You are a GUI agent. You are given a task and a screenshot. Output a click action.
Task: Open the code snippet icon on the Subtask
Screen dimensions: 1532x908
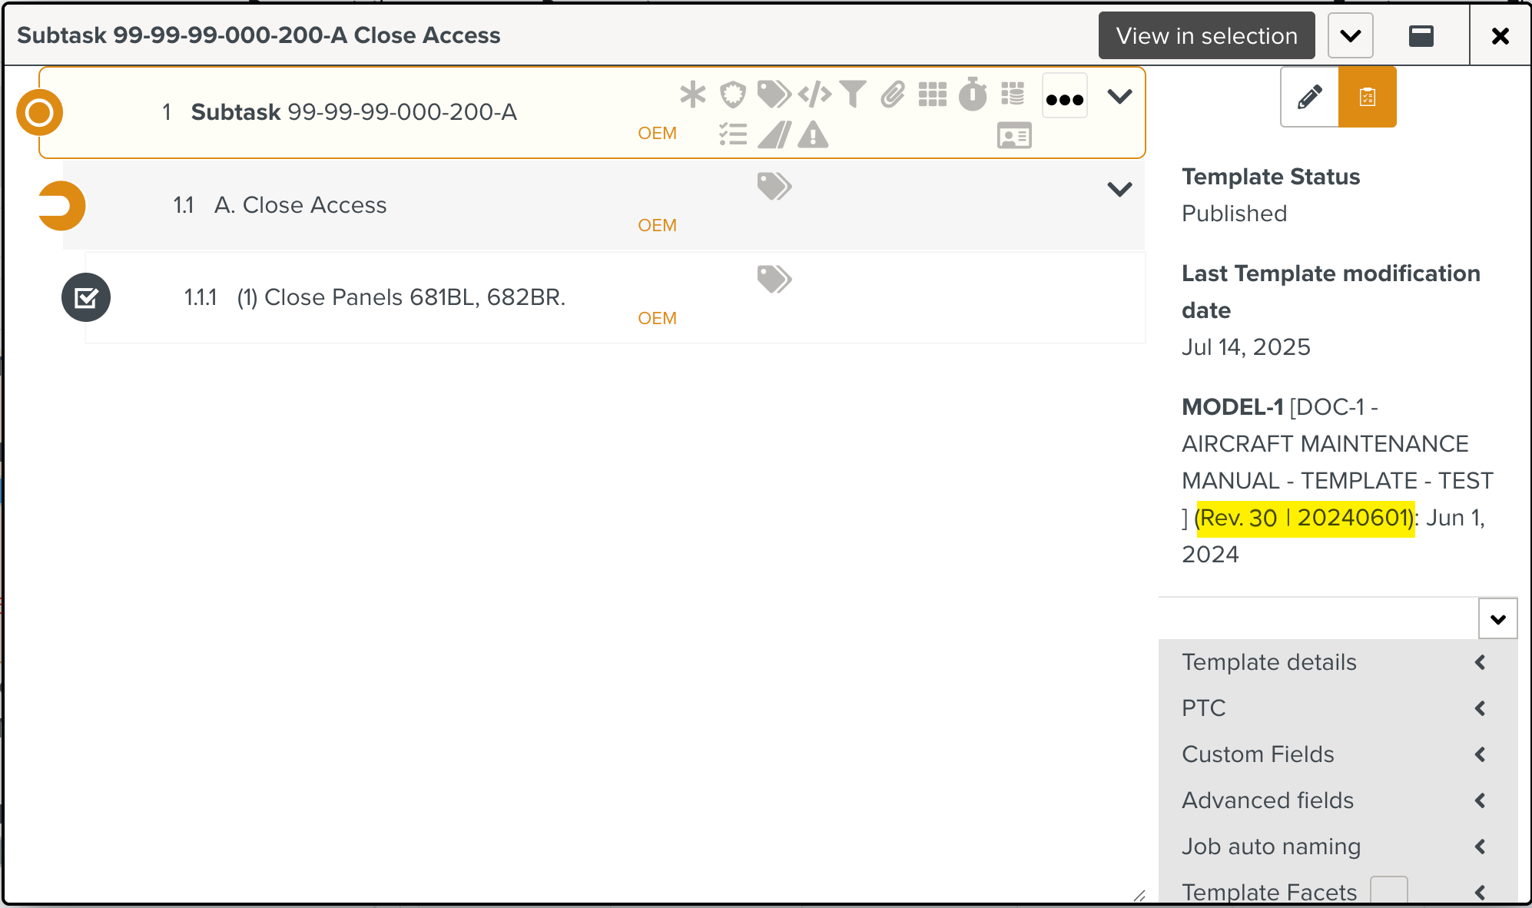pyautogui.click(x=812, y=94)
